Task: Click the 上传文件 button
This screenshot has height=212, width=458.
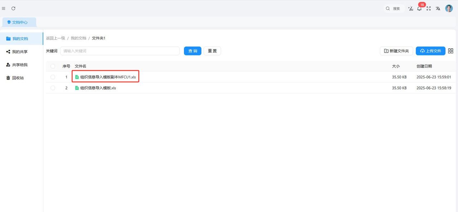Action: click(430, 51)
